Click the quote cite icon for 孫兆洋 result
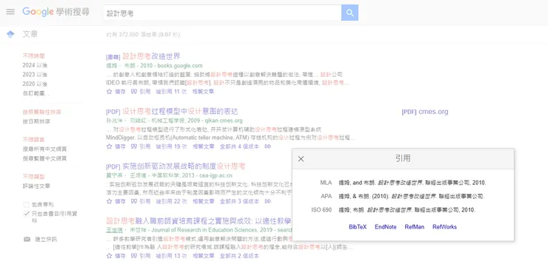This screenshot has height=267, width=548. tap(134, 146)
